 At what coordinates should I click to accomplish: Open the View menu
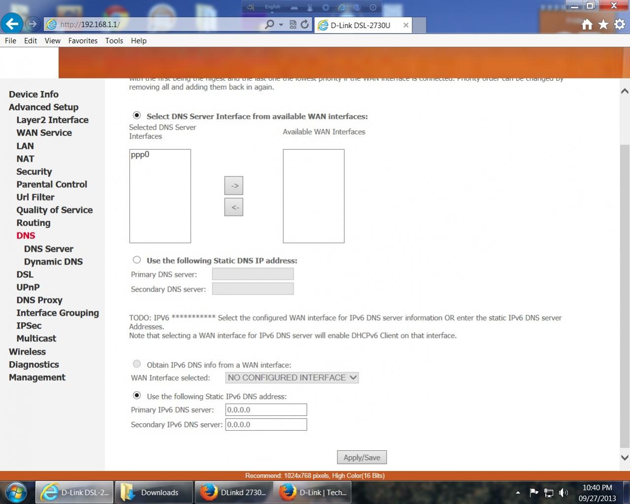coord(52,41)
